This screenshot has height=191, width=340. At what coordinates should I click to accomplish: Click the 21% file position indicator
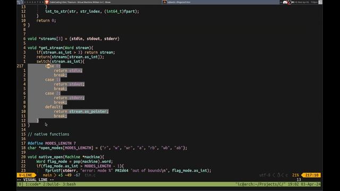point(295,175)
